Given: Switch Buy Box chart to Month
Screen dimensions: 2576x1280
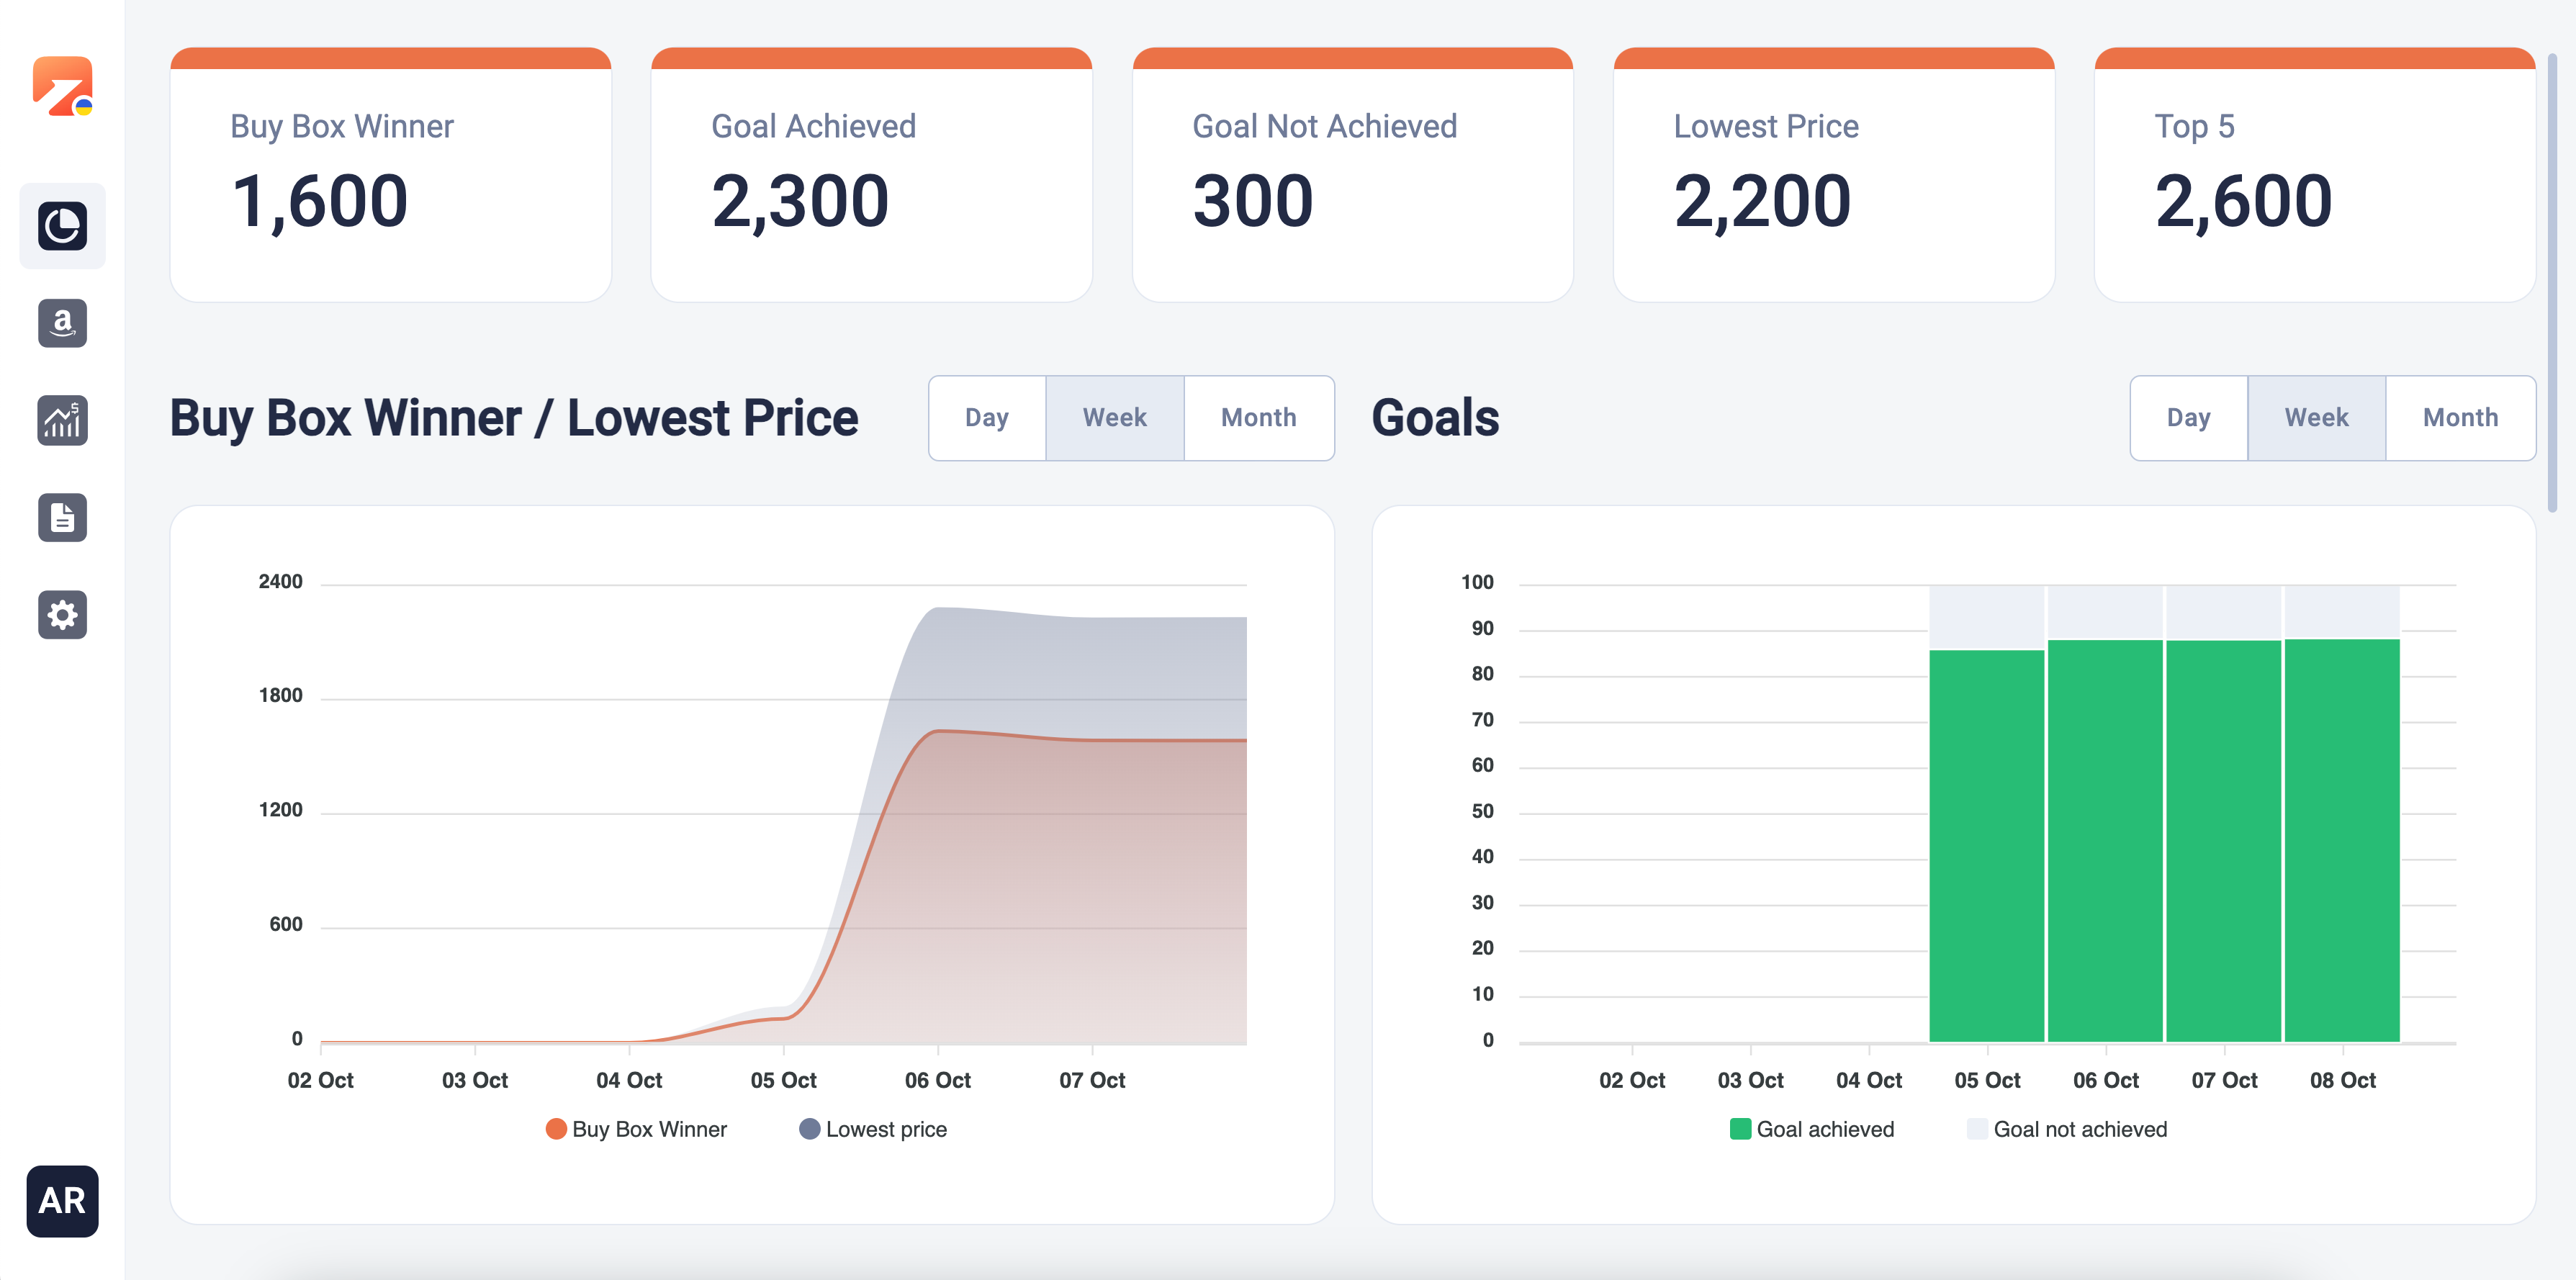Looking at the screenshot, I should (x=1258, y=418).
